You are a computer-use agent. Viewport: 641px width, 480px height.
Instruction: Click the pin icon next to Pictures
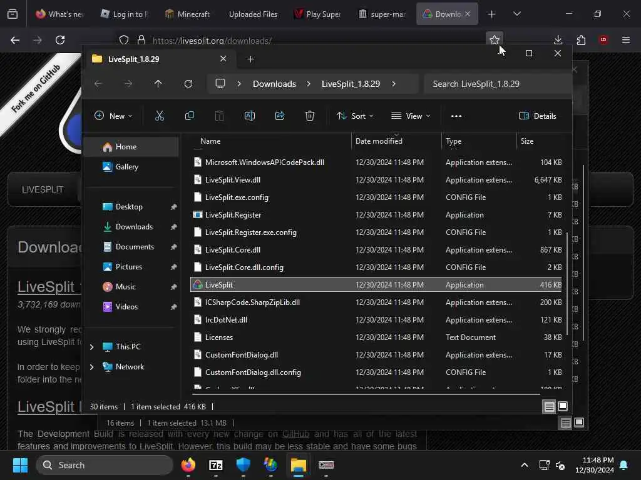tap(174, 267)
